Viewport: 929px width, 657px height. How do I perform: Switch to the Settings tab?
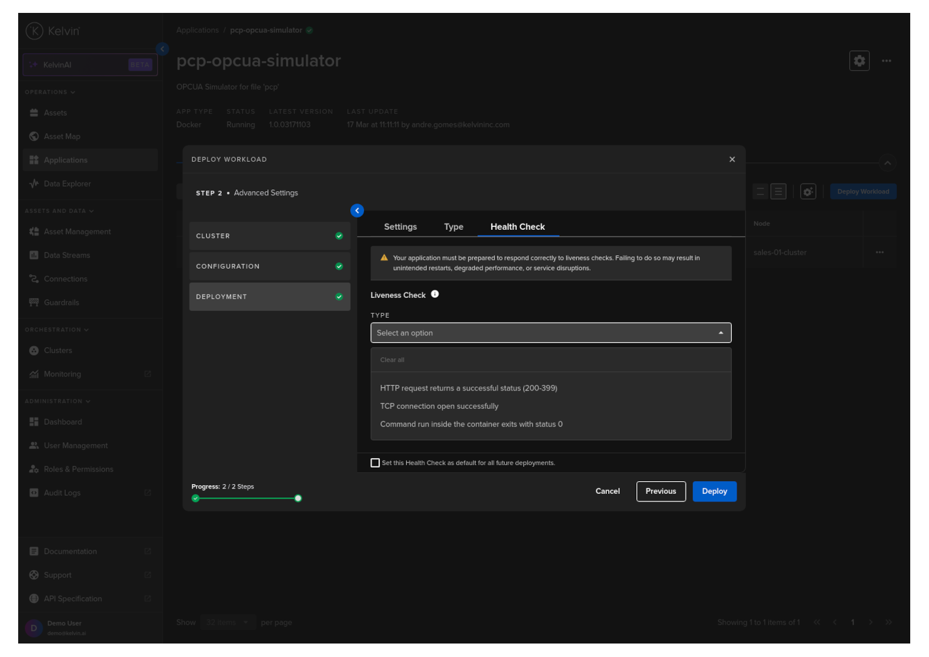[400, 227]
